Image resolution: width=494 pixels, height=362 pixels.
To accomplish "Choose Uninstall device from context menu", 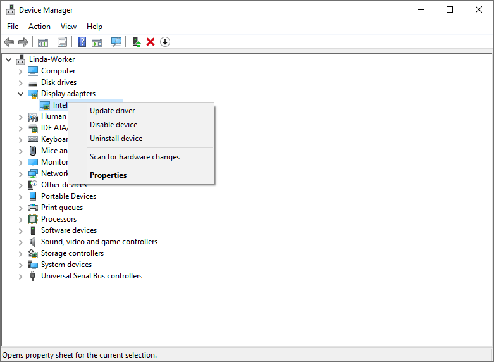I will pos(116,139).
